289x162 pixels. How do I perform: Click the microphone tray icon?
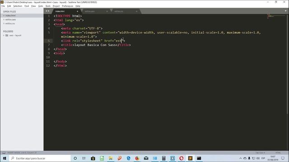[x=249, y=158]
